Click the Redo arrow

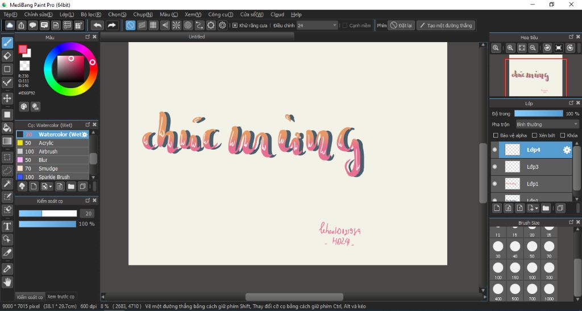111,25
